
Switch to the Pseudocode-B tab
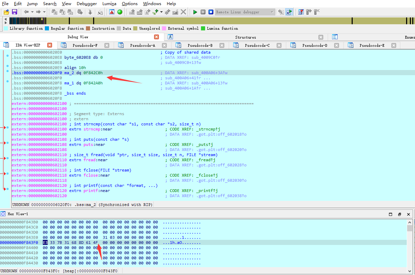[x=200, y=45]
